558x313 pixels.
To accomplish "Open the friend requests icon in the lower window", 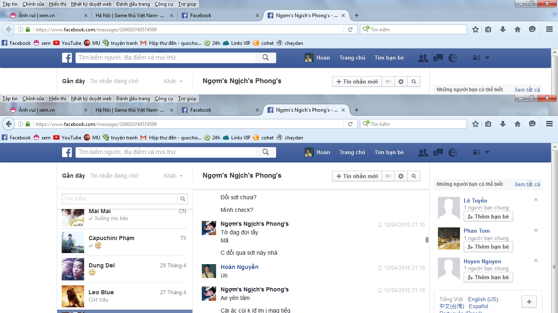I will pos(423,152).
